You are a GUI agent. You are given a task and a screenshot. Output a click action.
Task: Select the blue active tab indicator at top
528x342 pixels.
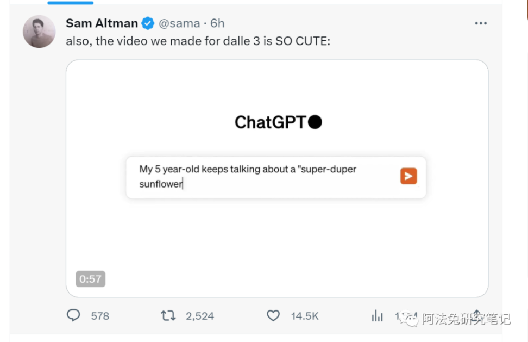(x=70, y=3)
